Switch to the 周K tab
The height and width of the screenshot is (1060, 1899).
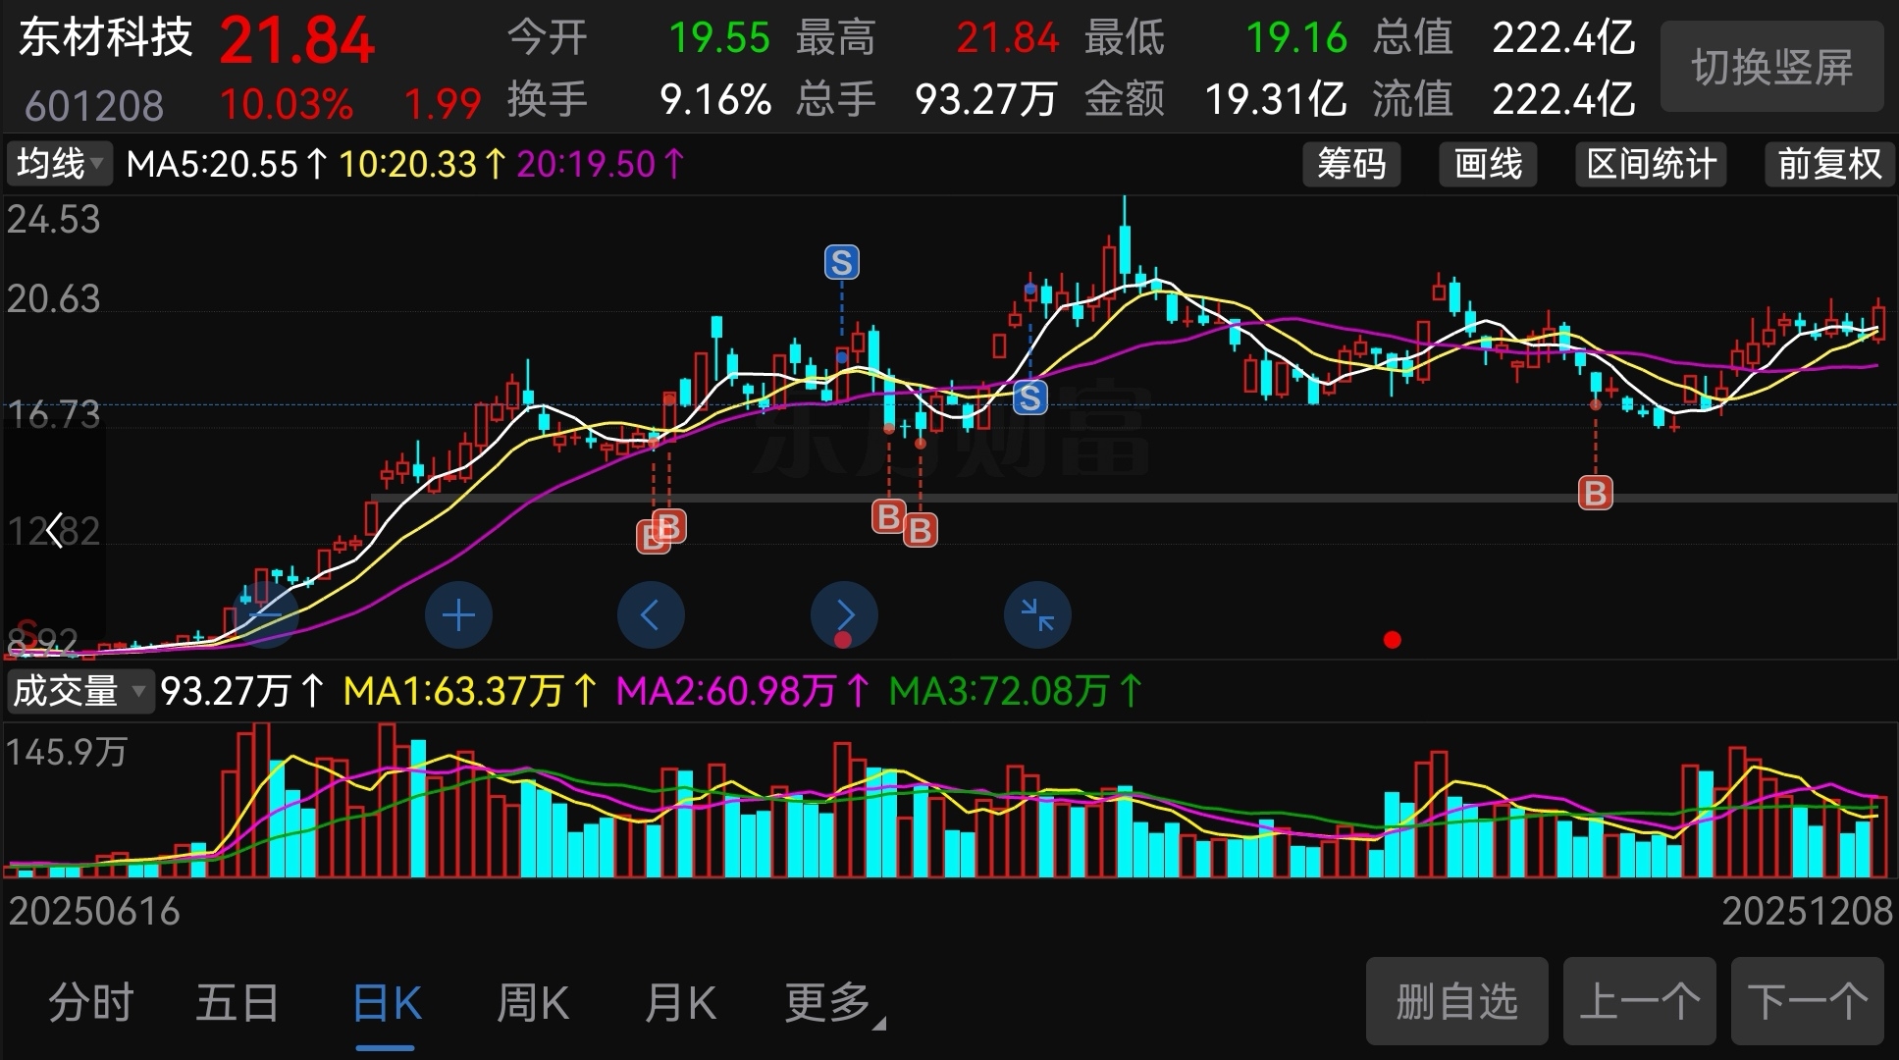(532, 1003)
